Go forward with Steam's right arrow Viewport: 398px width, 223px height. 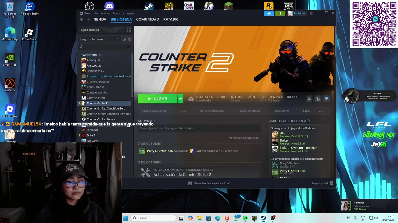coord(88,19)
